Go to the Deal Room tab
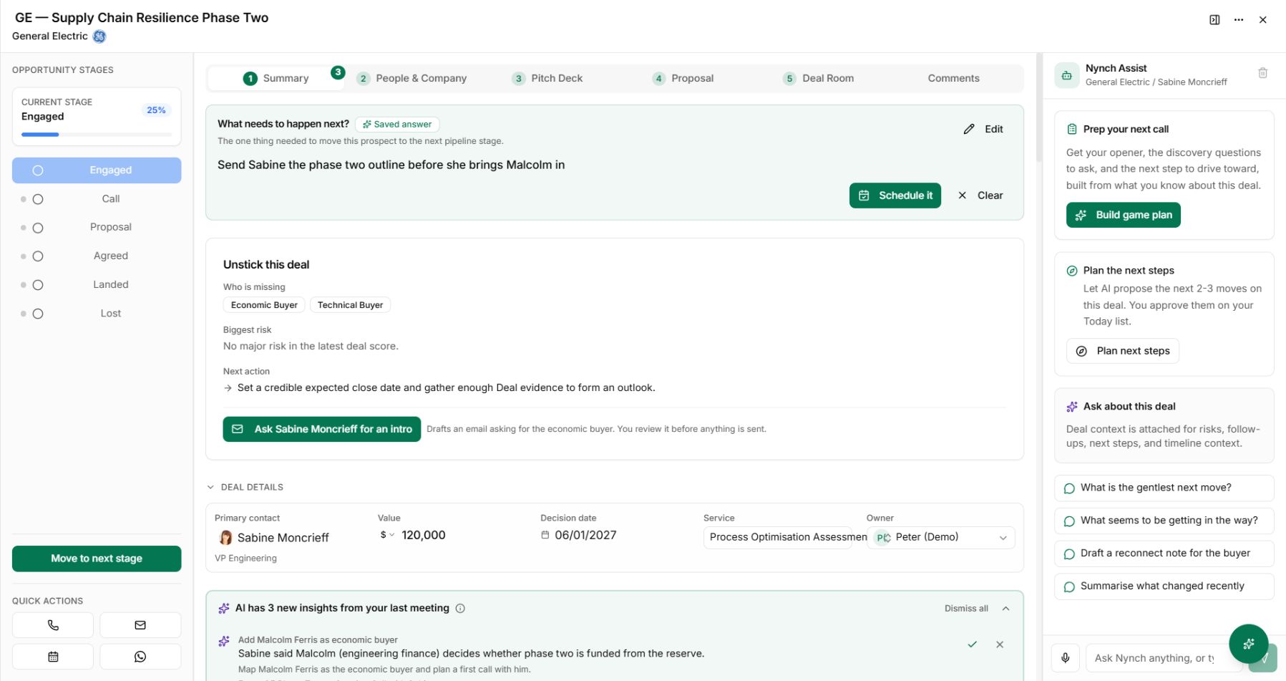The height and width of the screenshot is (681, 1286). point(819,78)
